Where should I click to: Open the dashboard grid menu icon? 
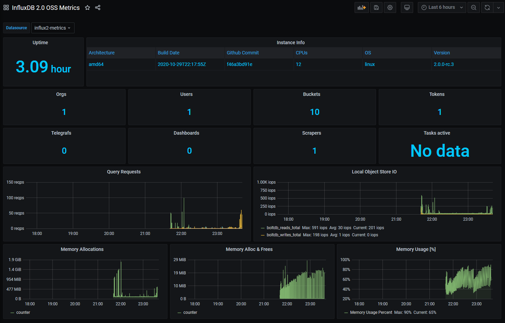coord(6,7)
